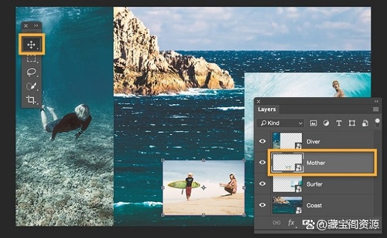
Task: Toggle layer filtering switch on
Action: pyautogui.click(x=377, y=123)
